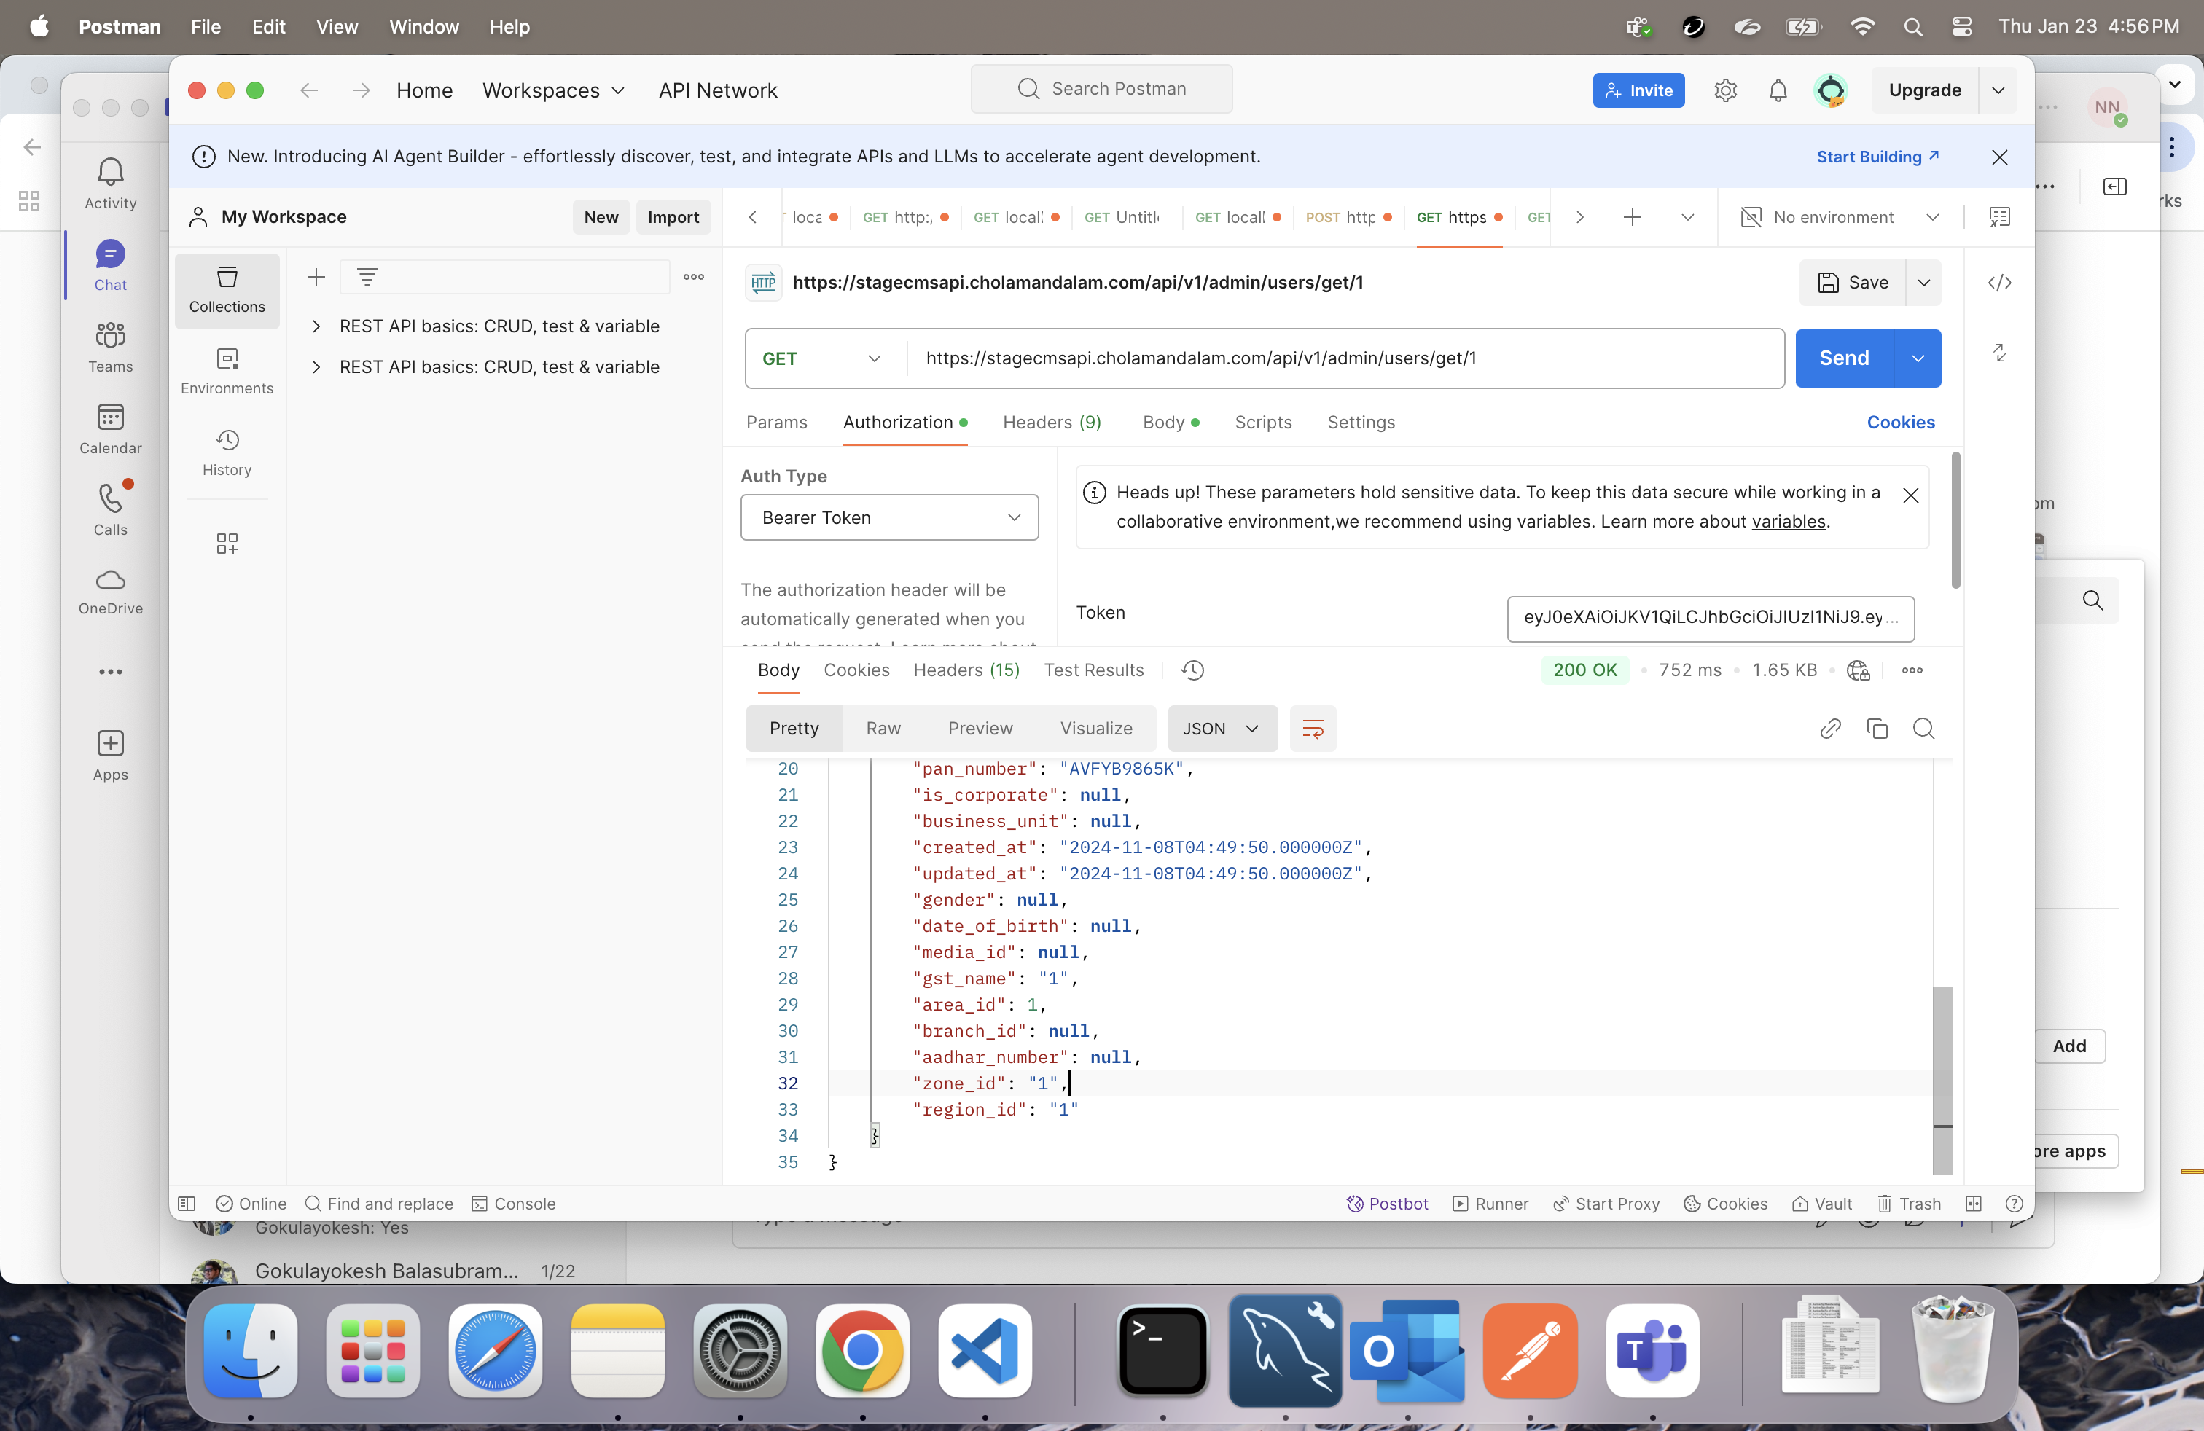Toggle line wrap in response viewer
This screenshot has width=2204, height=1431.
pyautogui.click(x=1312, y=729)
